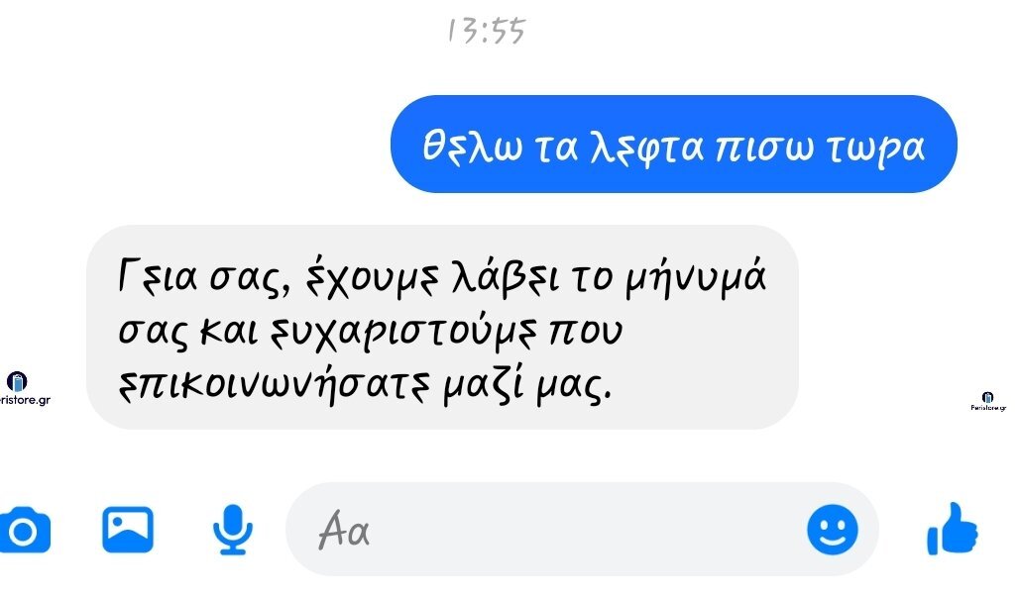Click the 13:55 timestamp

point(487,31)
